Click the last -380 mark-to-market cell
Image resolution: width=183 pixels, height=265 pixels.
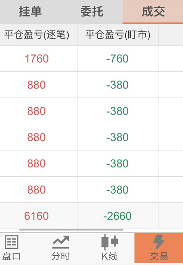pos(118,190)
